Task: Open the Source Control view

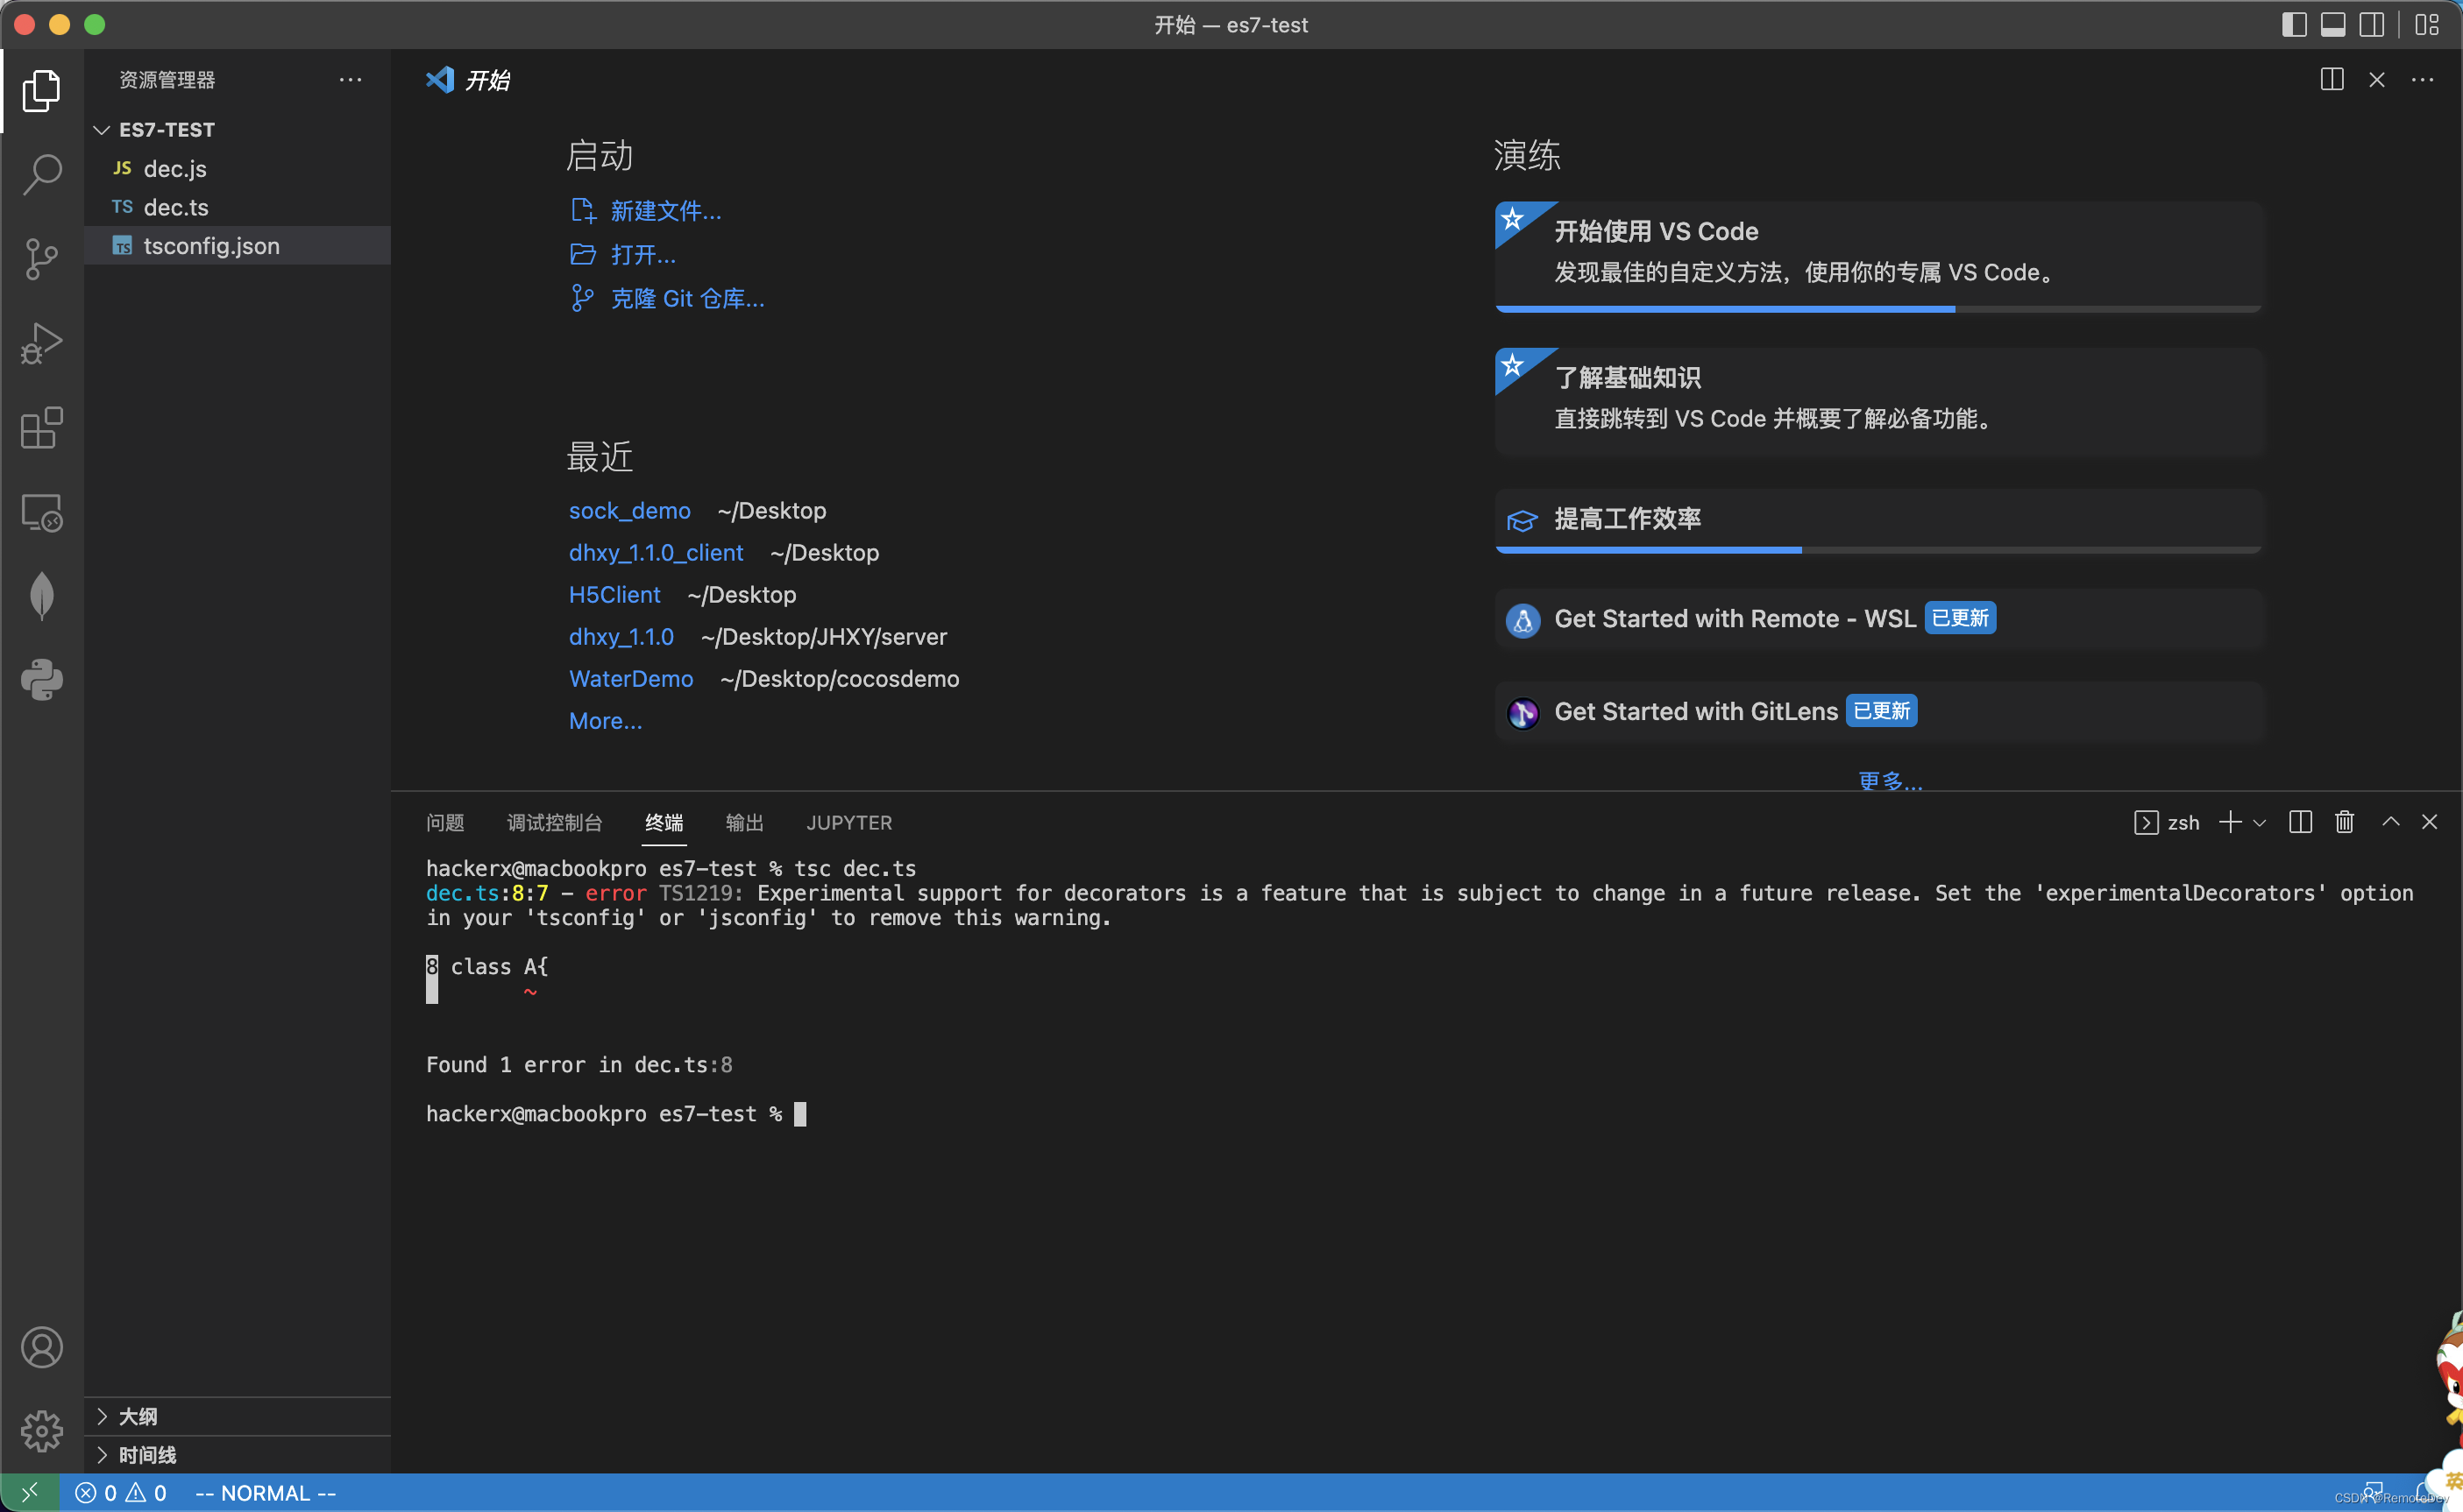Action: 42,259
